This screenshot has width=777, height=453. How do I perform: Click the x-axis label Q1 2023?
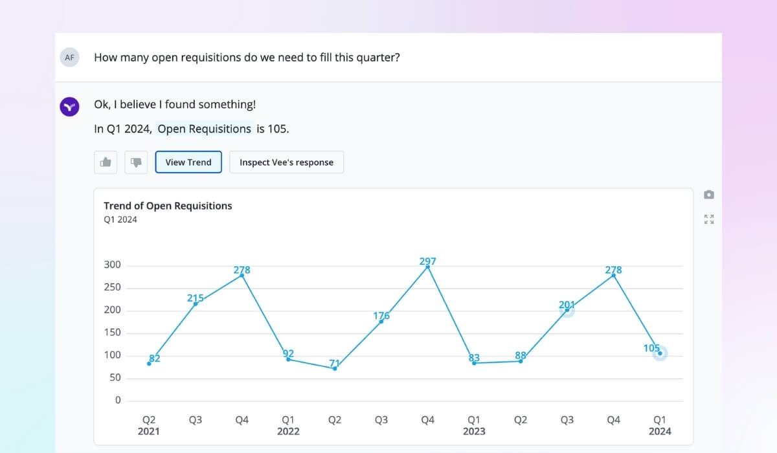coord(474,425)
